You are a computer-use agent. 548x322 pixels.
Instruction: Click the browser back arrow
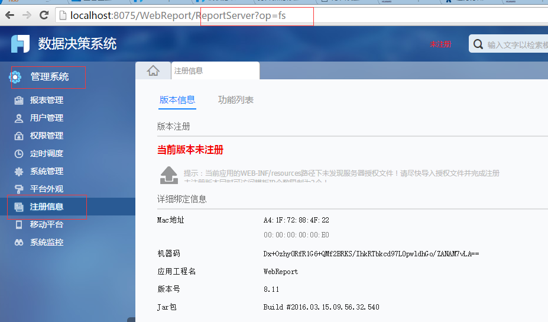point(9,15)
